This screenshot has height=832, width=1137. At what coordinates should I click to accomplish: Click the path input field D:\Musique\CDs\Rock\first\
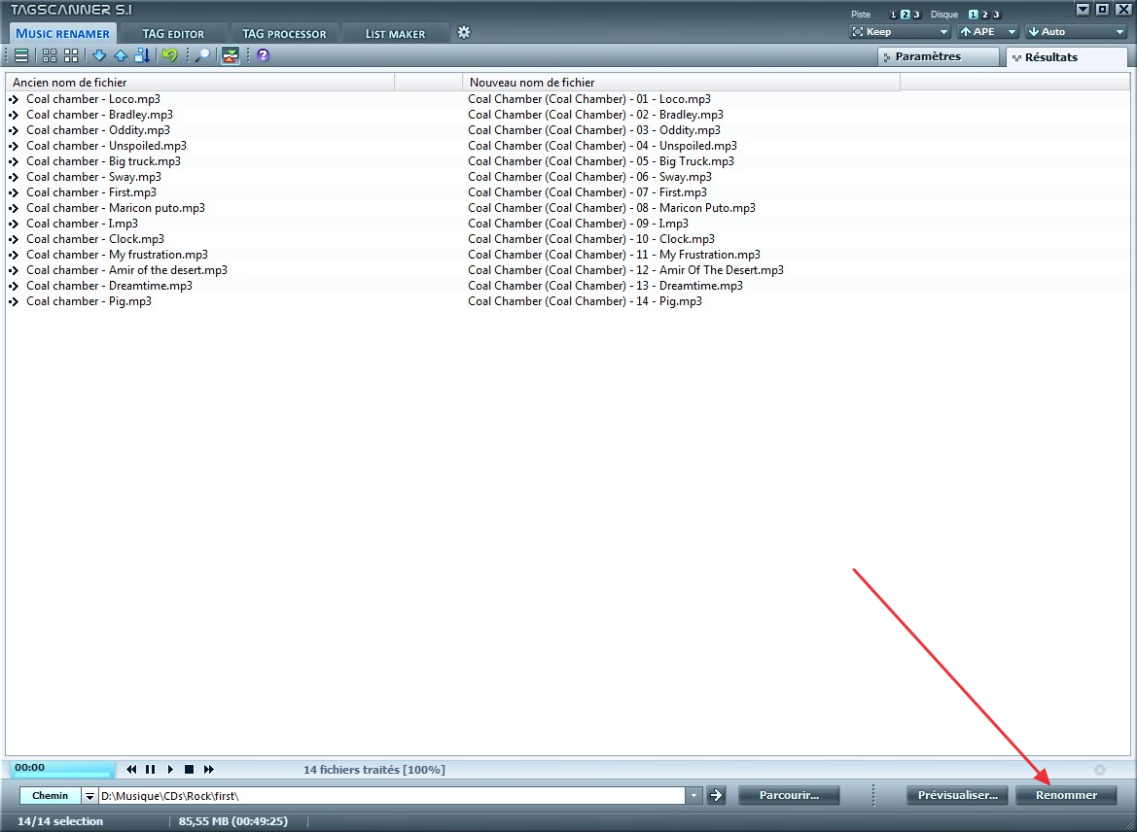[x=392, y=796]
